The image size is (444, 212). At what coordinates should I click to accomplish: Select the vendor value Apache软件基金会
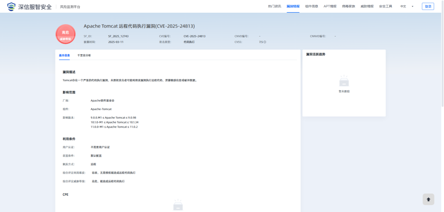pos(102,100)
